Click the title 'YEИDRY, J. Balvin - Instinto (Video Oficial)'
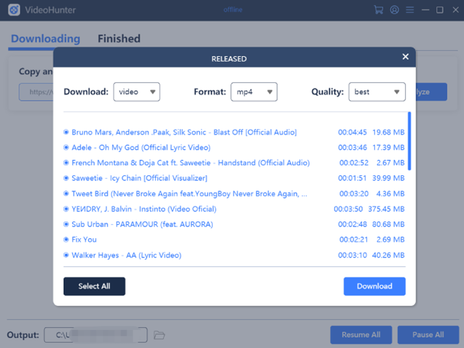 click(144, 209)
